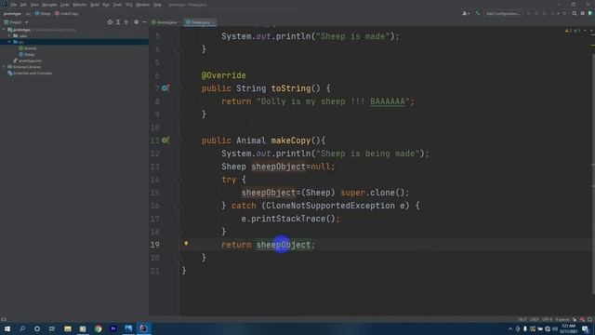
Task: Click the prototype breadcrumb in navigation bar
Action: point(12,14)
